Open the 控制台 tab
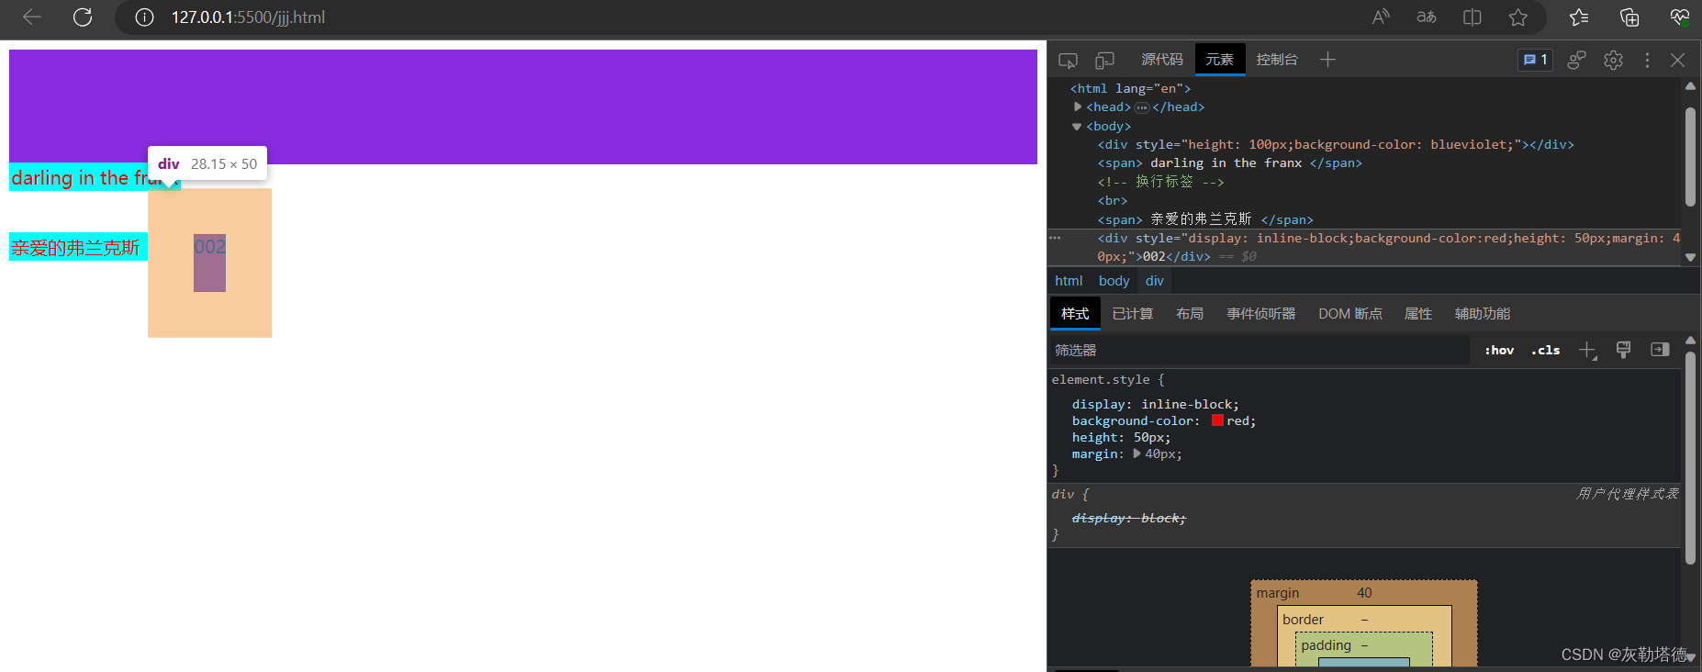The height and width of the screenshot is (672, 1702). (1277, 60)
